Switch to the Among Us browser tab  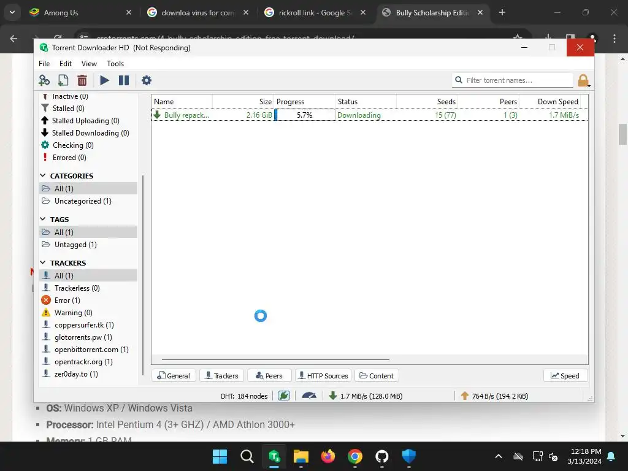coord(80,12)
